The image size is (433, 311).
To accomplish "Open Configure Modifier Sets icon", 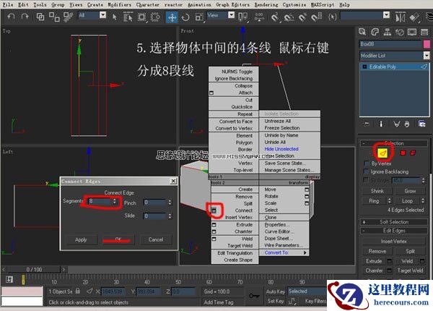I will 421,124.
